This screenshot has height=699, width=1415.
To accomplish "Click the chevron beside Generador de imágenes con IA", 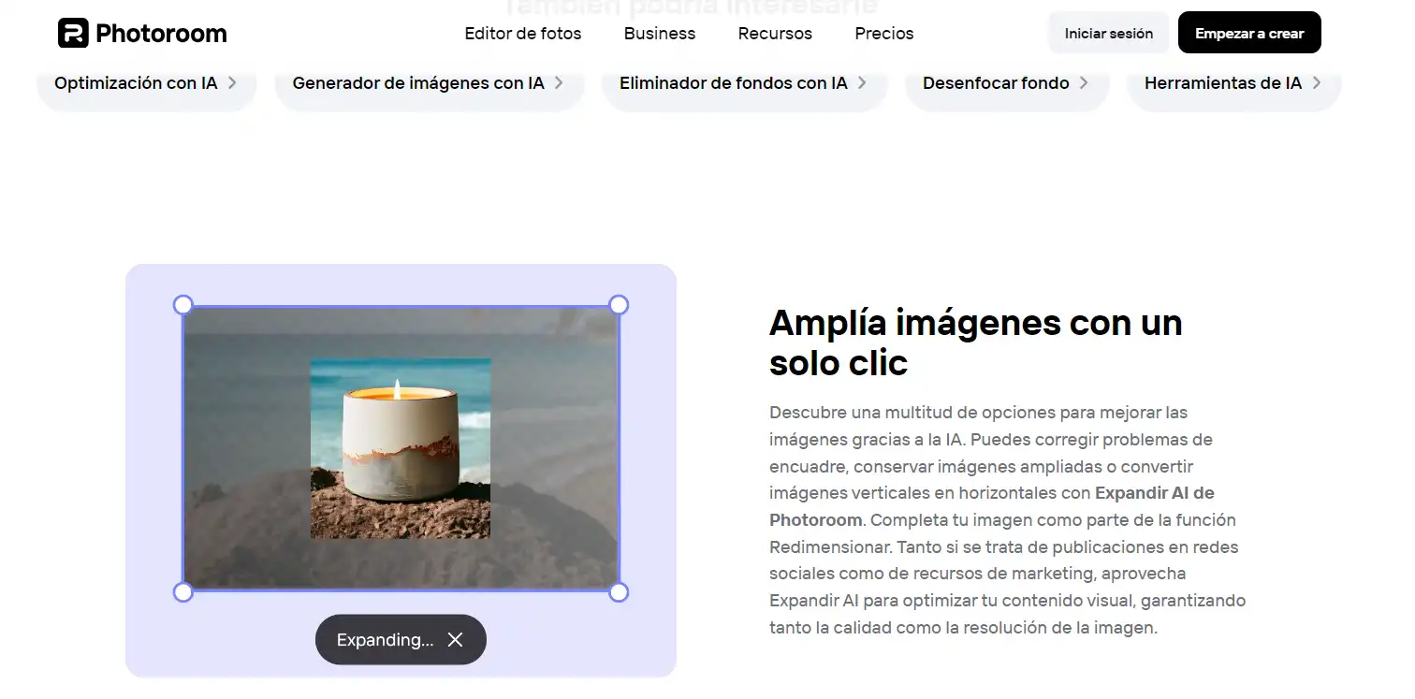I will point(559,82).
